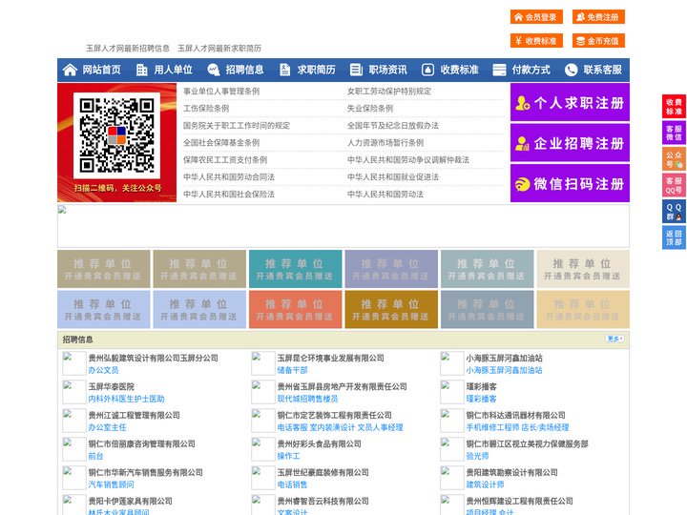
Task: Click the pink 客服QQ号 sidebar icon
Action: tap(674, 185)
